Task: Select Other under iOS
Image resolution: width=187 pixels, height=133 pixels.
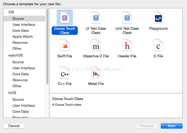Action: point(17,48)
